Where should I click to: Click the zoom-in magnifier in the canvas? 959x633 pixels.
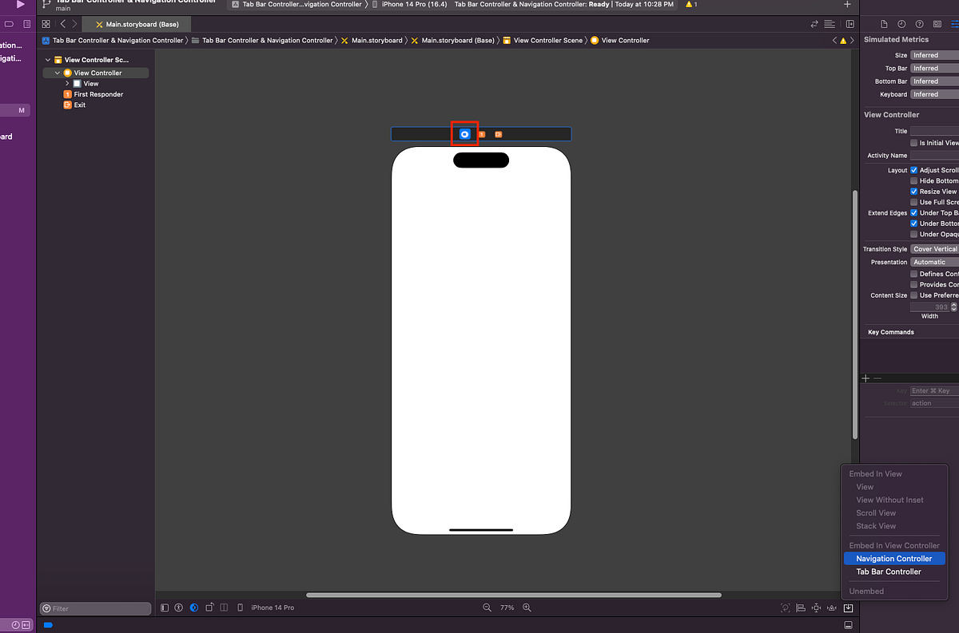[526, 607]
